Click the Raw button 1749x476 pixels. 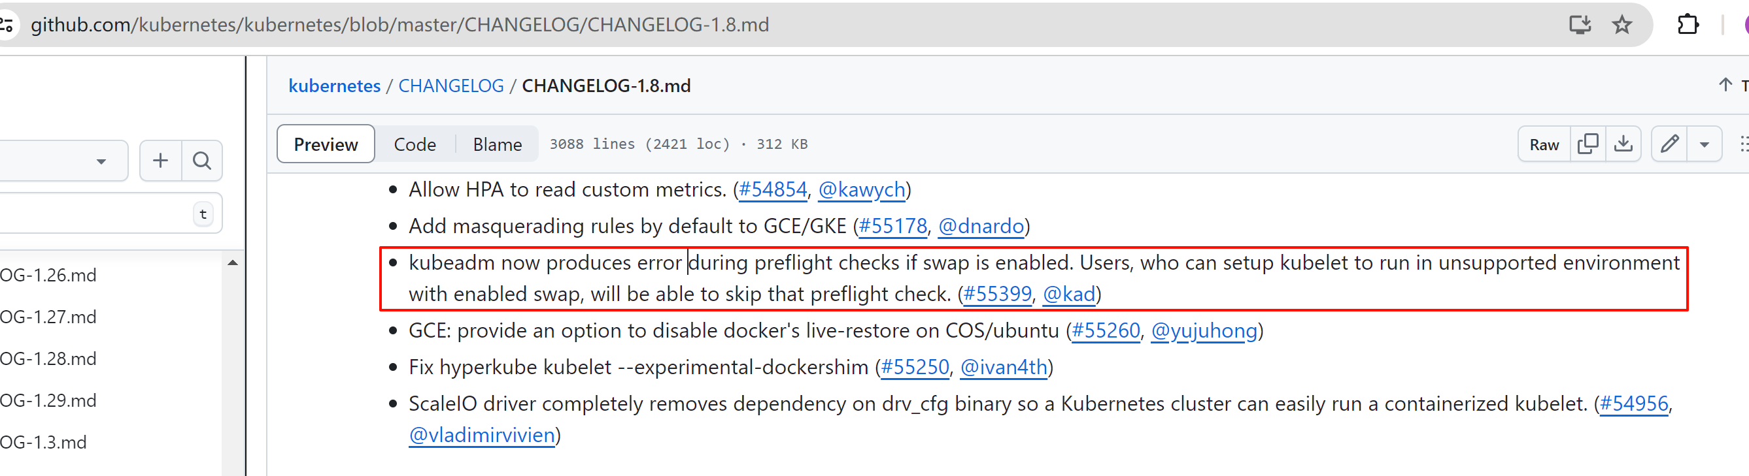tap(1544, 144)
